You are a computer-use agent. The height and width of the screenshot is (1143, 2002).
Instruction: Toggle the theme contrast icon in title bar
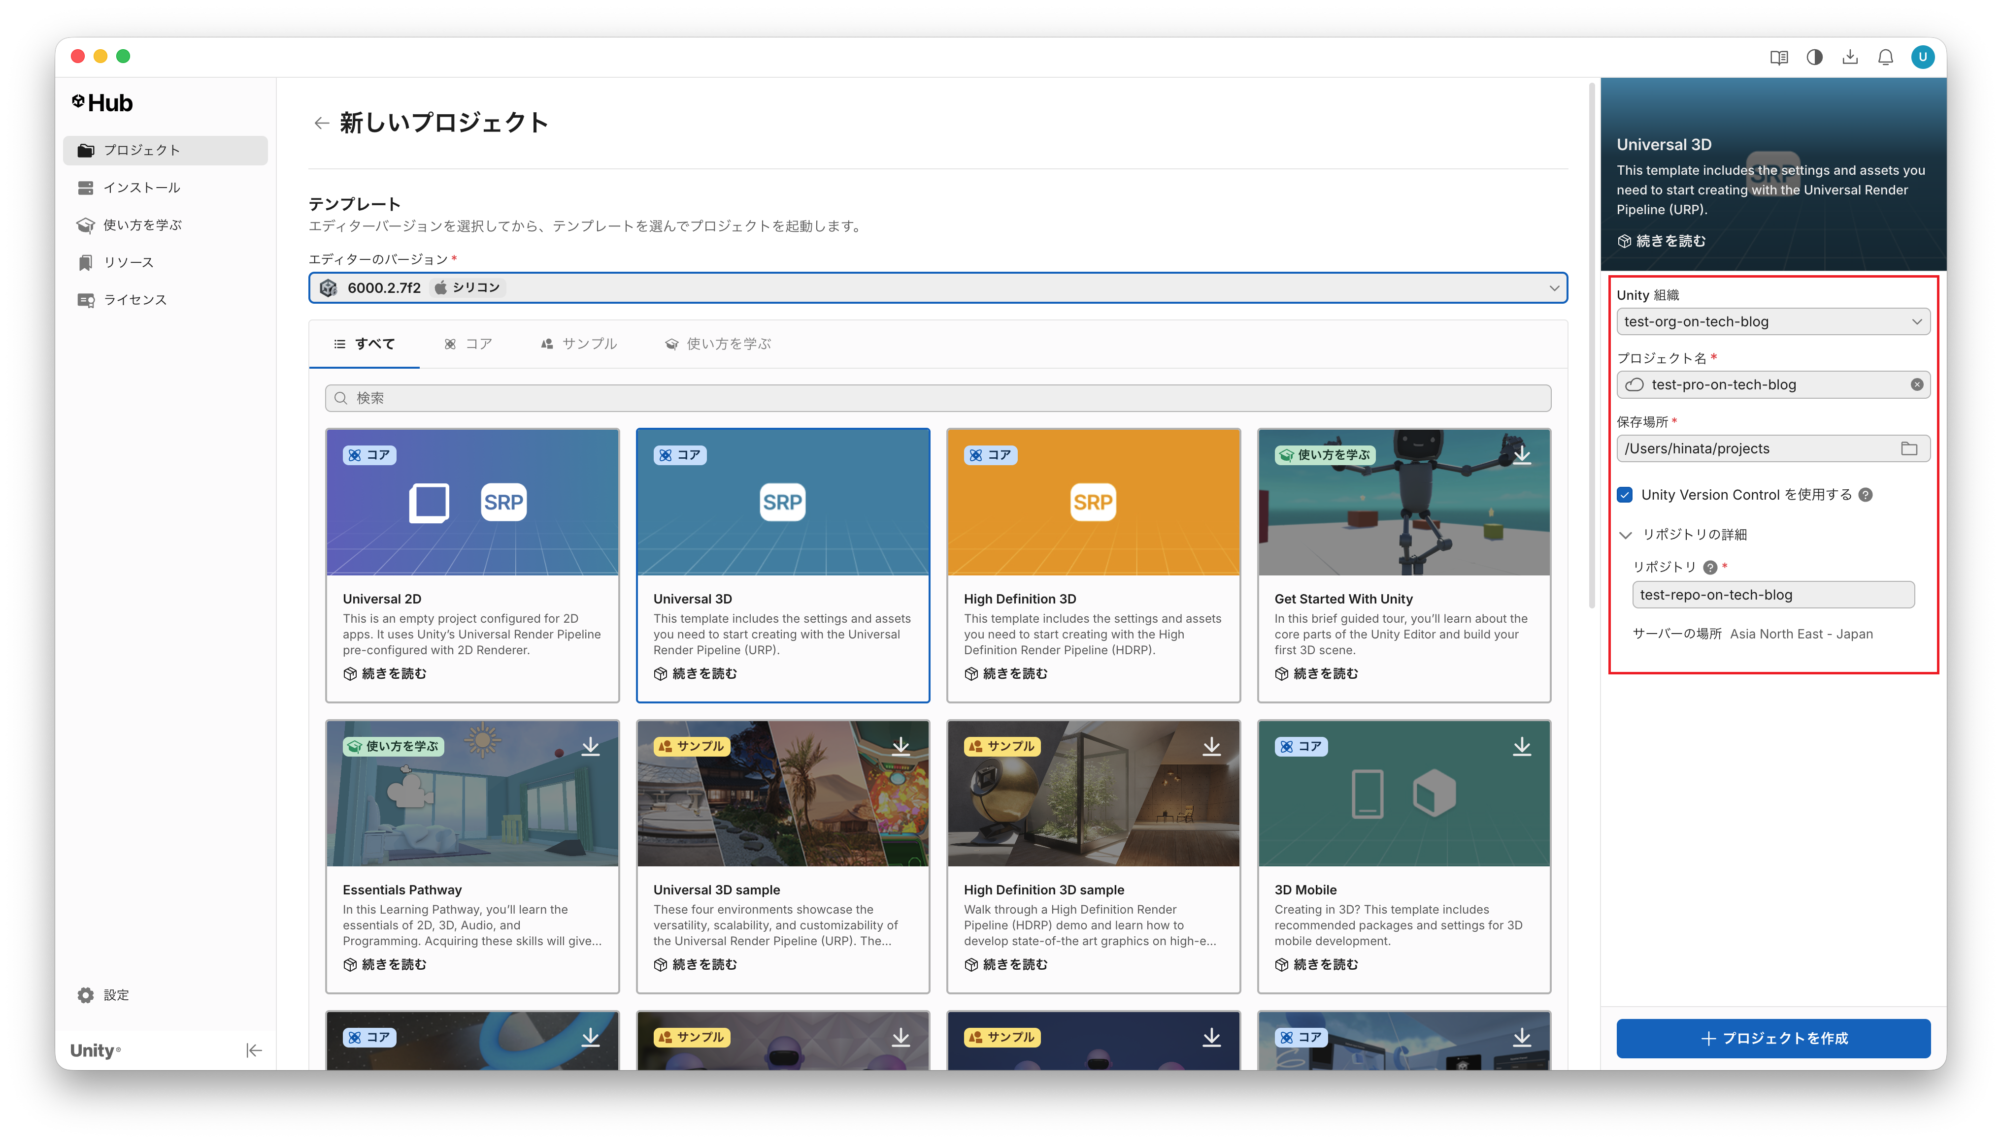click(x=1814, y=57)
